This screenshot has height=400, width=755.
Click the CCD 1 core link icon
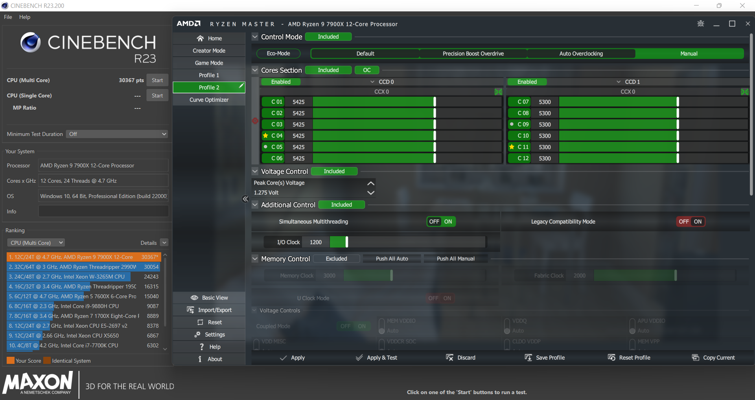pyautogui.click(x=744, y=92)
